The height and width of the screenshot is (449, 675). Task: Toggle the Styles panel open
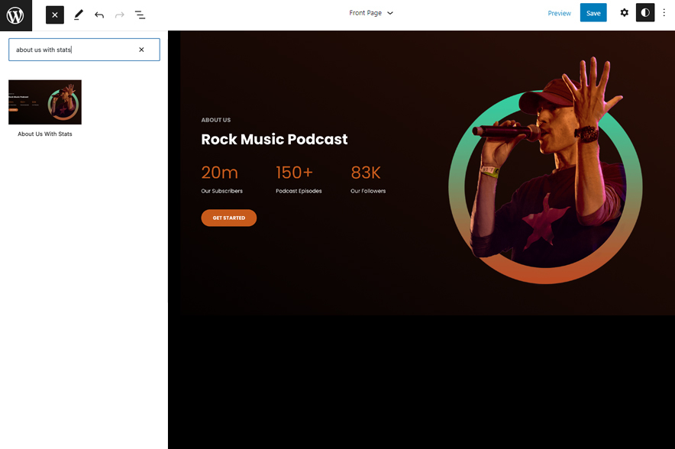pos(644,13)
